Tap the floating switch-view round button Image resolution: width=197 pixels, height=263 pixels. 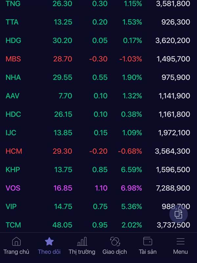click(178, 214)
